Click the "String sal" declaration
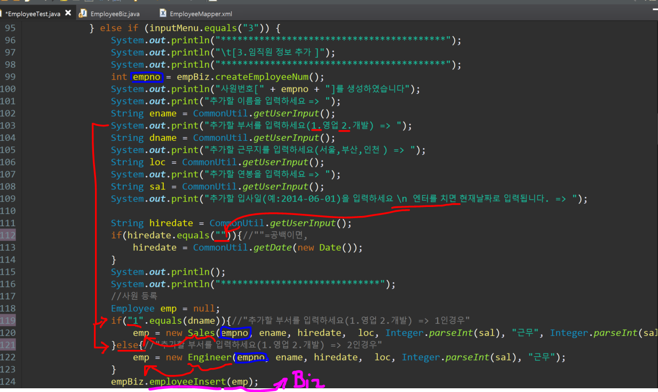658x392 pixels. pyautogui.click(x=139, y=187)
